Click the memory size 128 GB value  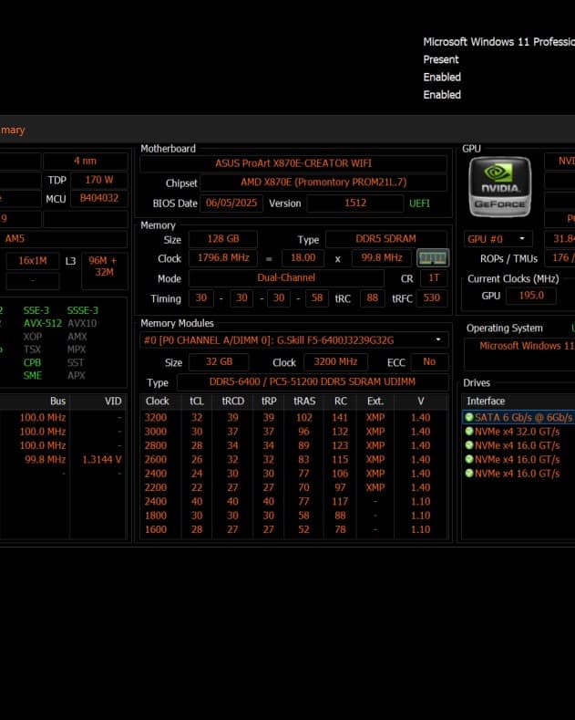223,239
